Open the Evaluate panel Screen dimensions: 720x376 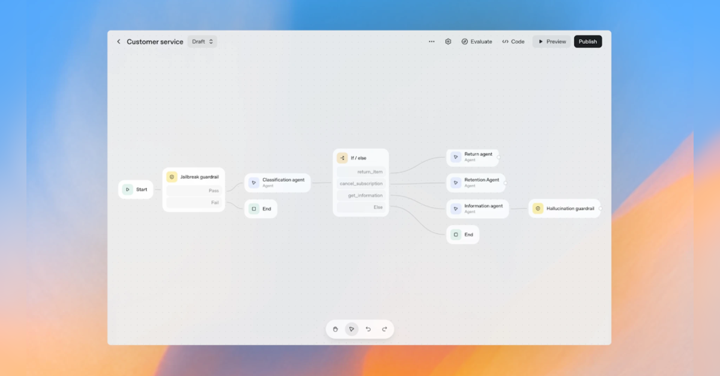click(477, 41)
